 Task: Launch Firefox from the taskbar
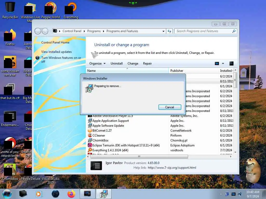coord(71,194)
